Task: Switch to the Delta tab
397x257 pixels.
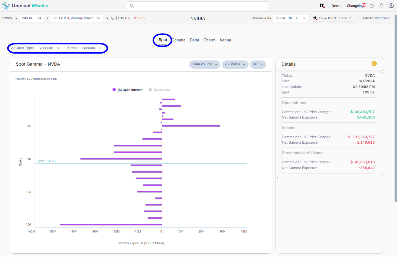Action: click(x=194, y=40)
